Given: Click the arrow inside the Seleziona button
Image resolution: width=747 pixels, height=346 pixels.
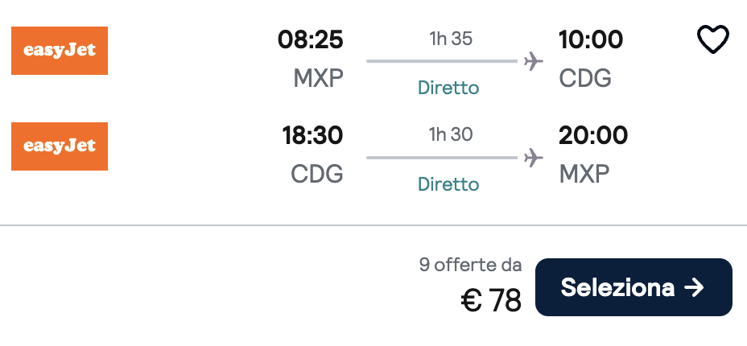Looking at the screenshot, I should click(x=694, y=287).
